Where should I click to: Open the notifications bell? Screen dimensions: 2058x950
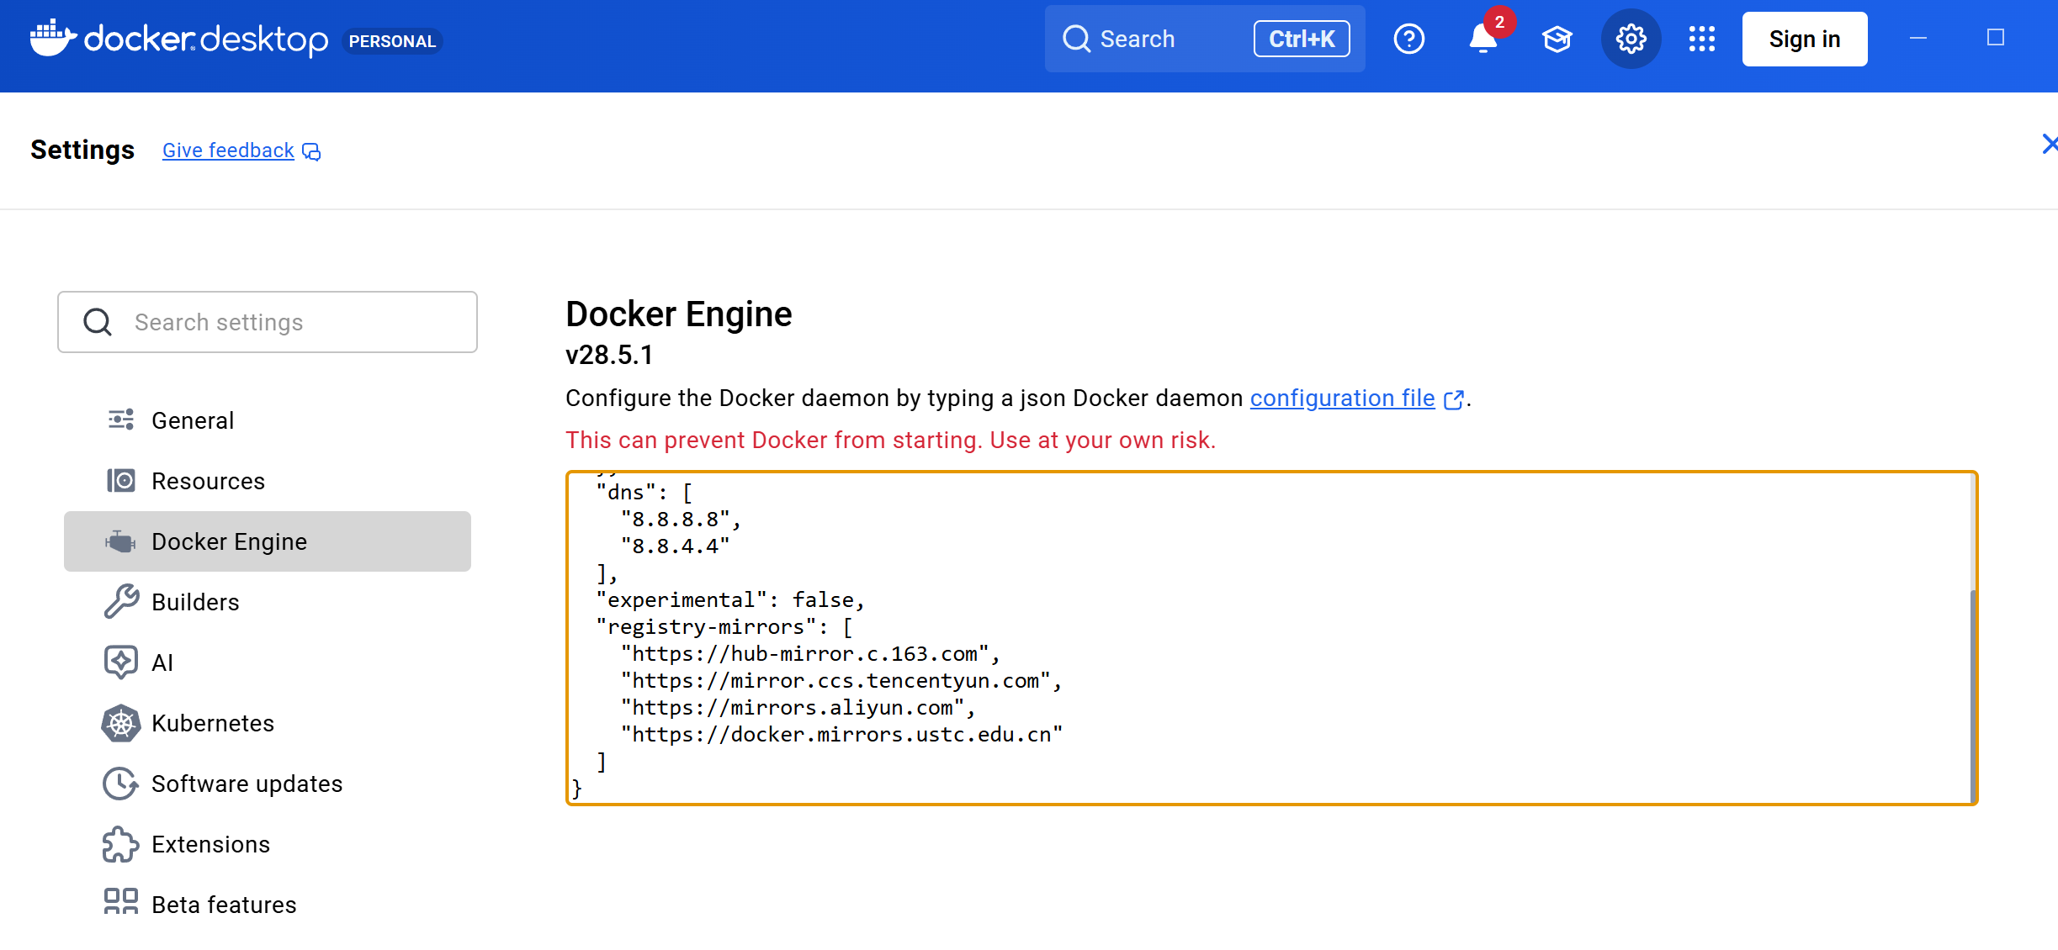click(1483, 39)
